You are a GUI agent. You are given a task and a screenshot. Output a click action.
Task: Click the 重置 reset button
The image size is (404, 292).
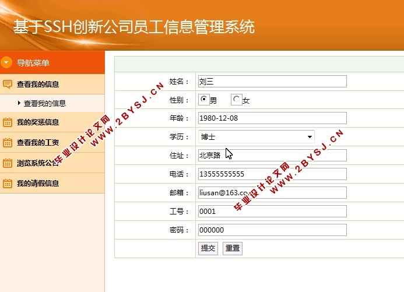(x=233, y=248)
